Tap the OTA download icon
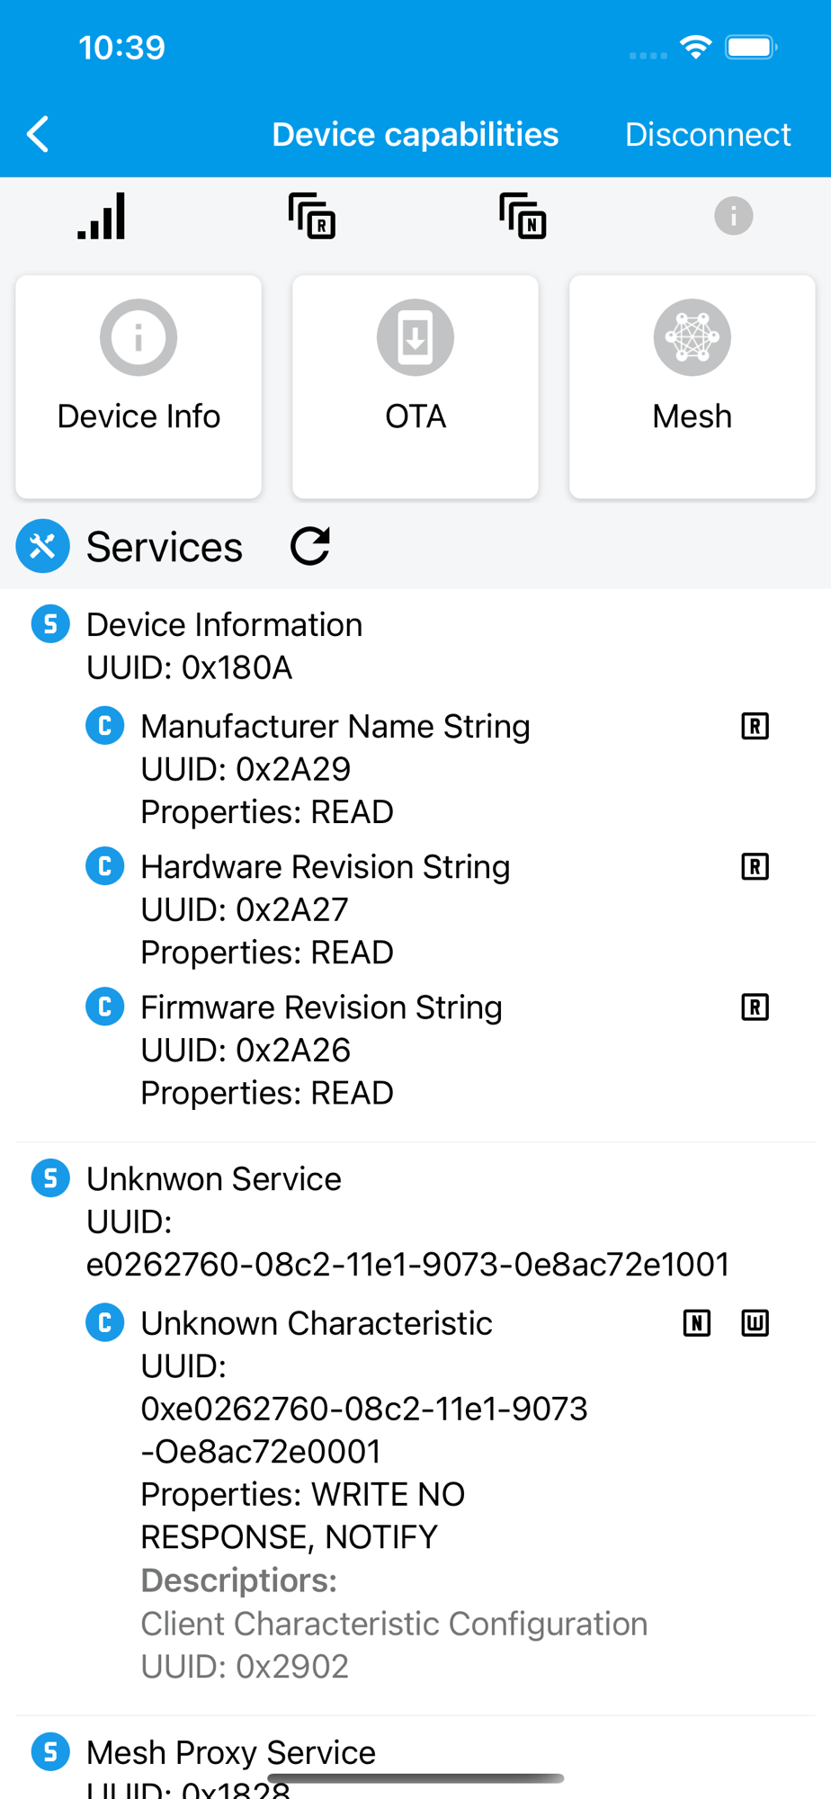831x1799 pixels. [415, 337]
